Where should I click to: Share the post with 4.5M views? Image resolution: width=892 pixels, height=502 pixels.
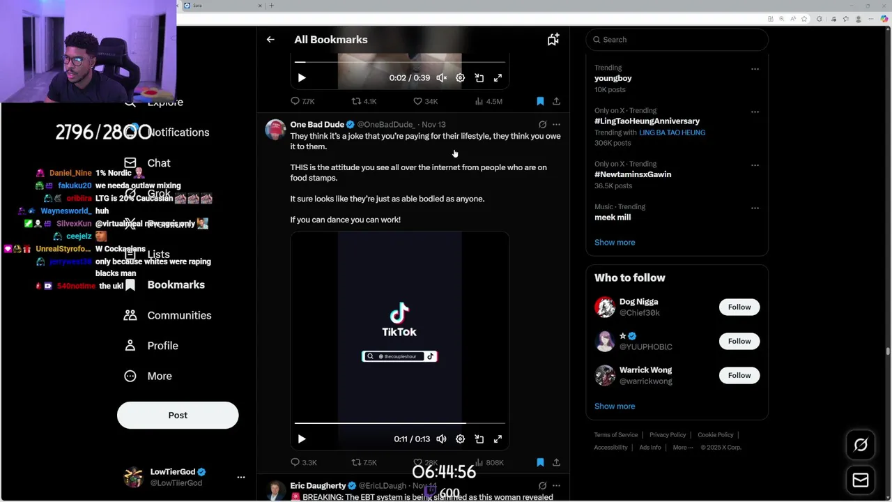pyautogui.click(x=556, y=101)
